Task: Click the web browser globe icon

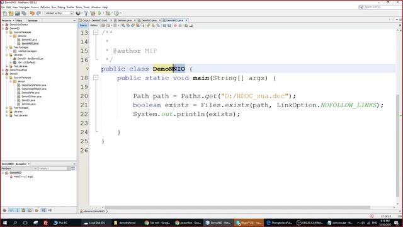Action: tap(78, 13)
